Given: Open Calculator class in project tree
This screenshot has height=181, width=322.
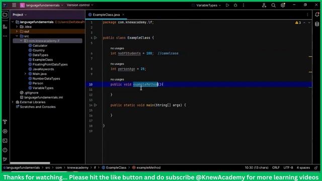Looking at the screenshot, I should (40, 46).
